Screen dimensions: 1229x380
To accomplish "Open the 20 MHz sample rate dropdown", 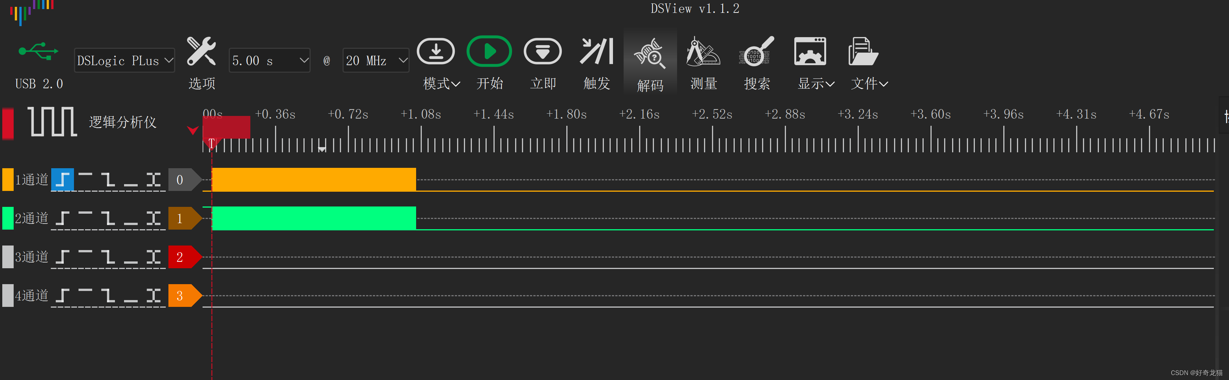I will 376,60.
